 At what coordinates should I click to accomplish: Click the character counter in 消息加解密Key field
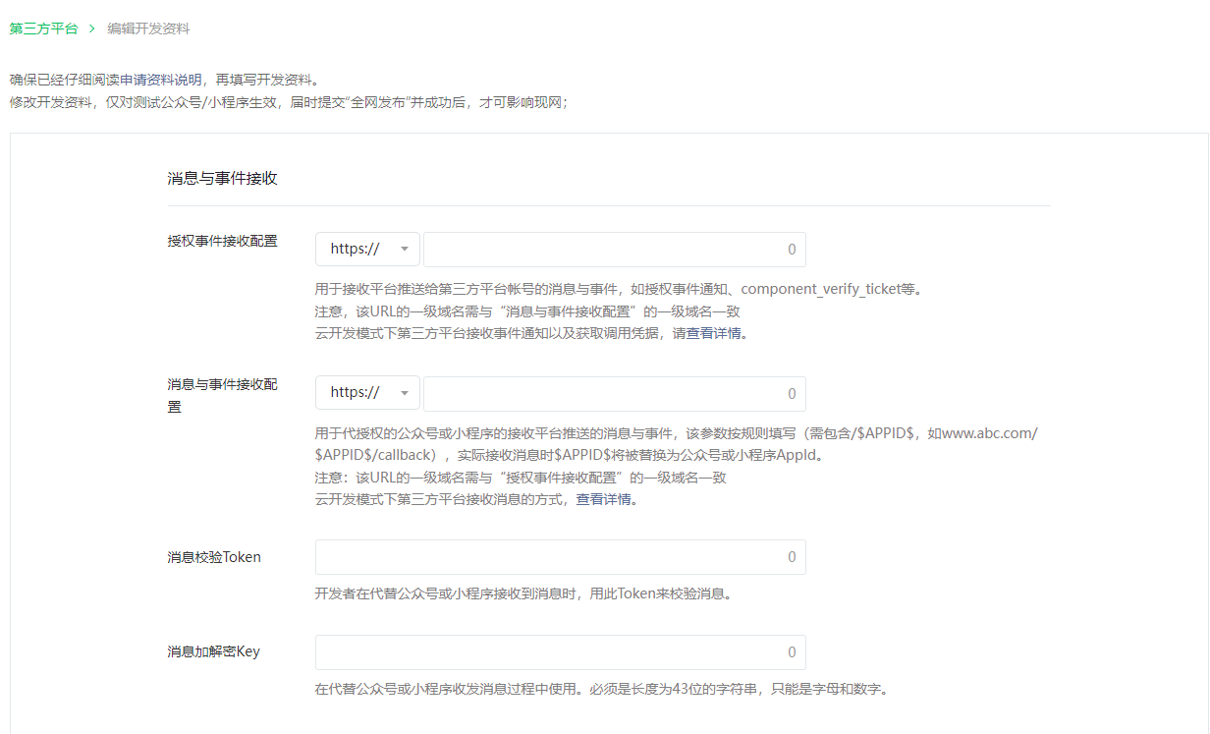(792, 652)
